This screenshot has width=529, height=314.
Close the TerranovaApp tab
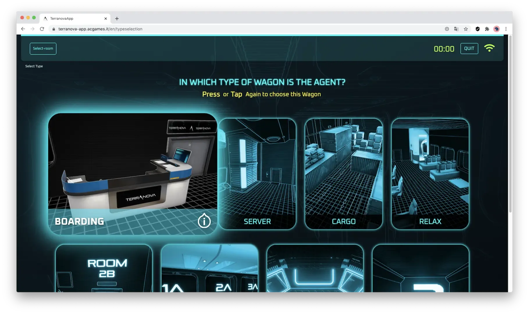106,19
